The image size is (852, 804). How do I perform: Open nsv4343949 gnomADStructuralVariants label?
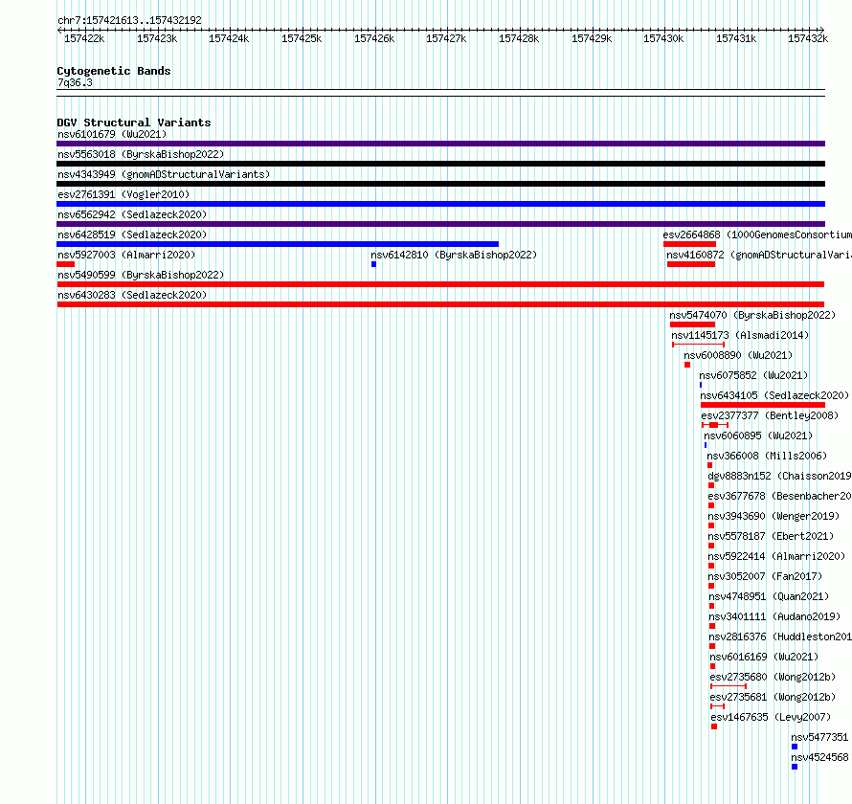164,174
